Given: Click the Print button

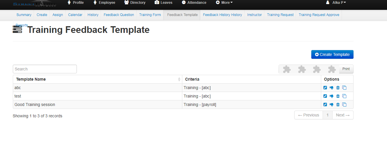Looking at the screenshot, I should [346, 69].
